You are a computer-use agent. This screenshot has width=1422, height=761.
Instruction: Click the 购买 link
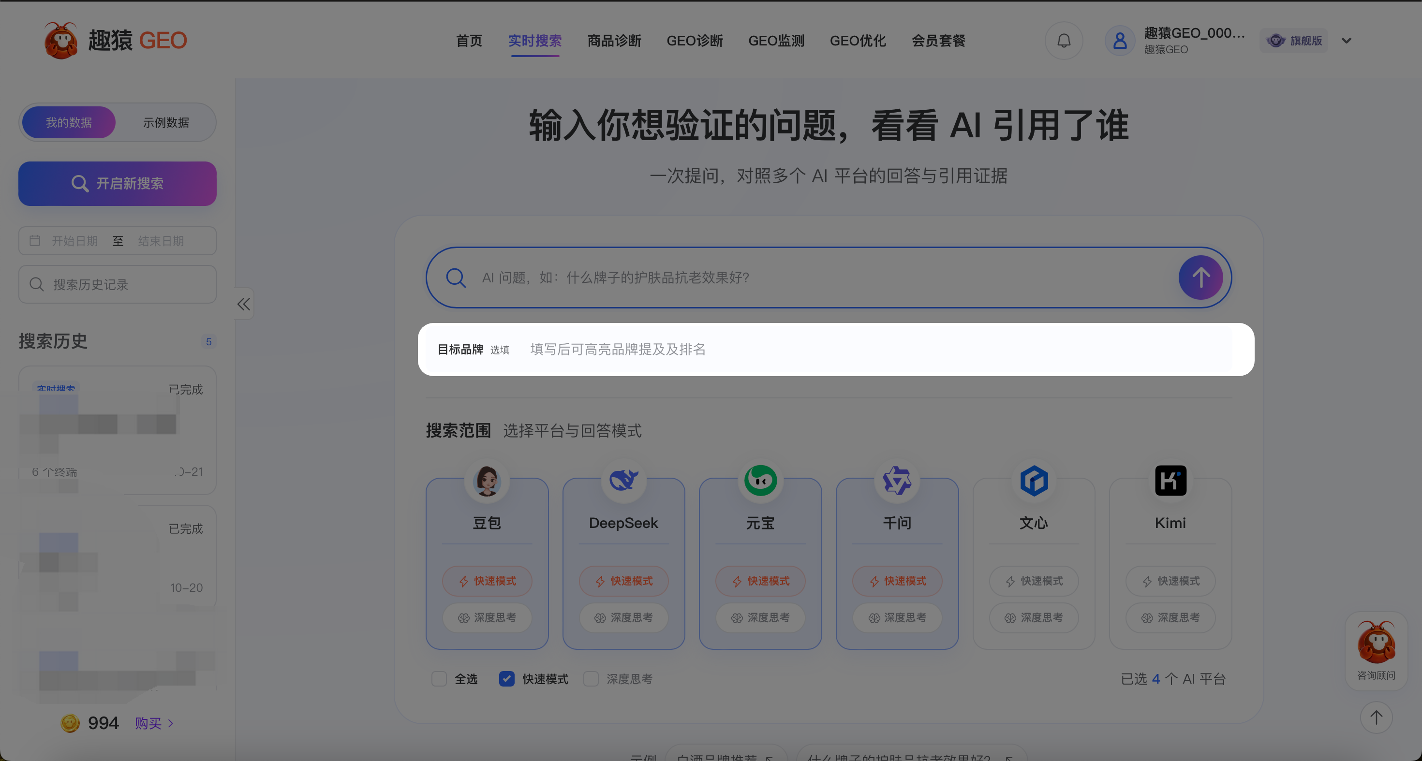point(154,722)
